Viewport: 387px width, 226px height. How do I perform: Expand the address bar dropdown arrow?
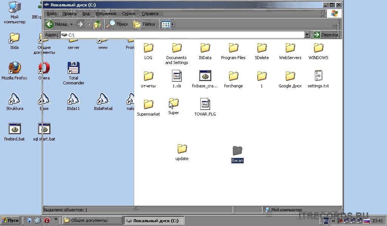click(x=307, y=35)
